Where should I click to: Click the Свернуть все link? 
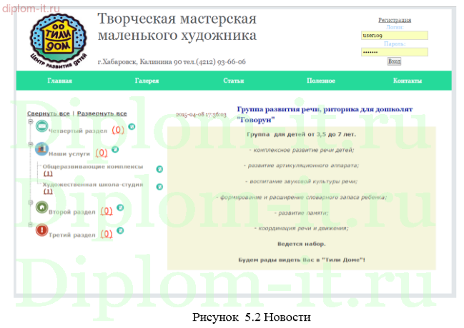[48, 113]
